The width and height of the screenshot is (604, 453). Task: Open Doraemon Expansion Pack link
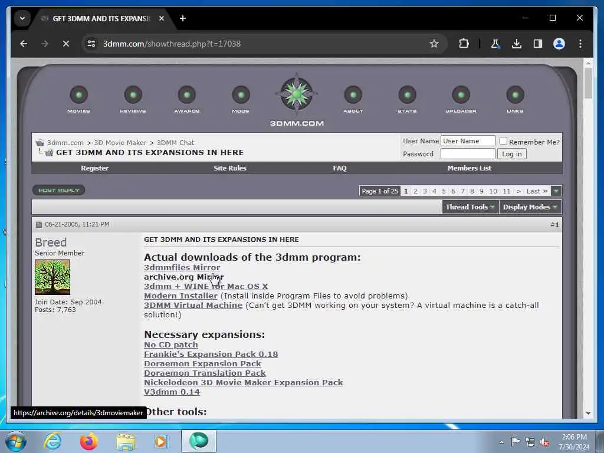coord(202,363)
